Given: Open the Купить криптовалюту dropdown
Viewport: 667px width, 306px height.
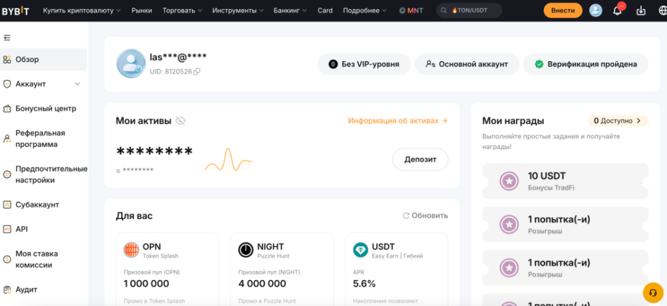Looking at the screenshot, I should 81,10.
